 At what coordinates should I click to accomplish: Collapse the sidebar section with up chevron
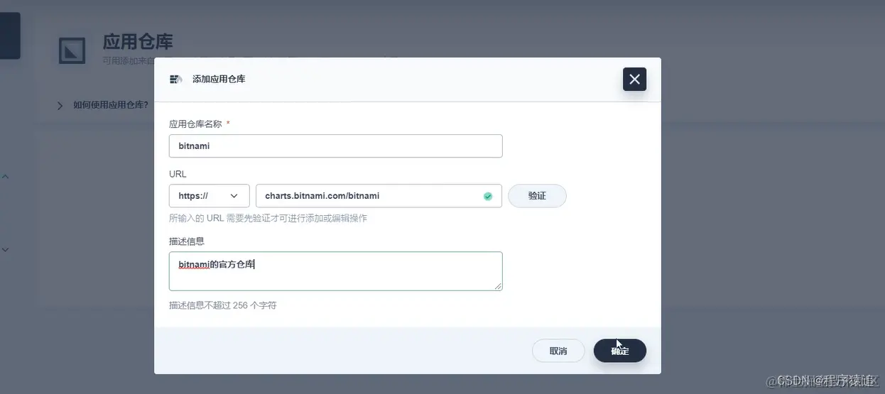pos(5,176)
